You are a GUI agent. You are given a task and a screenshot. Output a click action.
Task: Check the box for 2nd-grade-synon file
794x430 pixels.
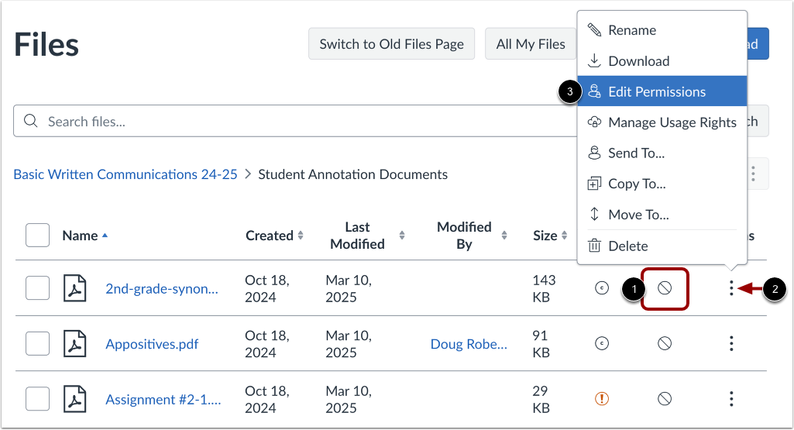[37, 288]
